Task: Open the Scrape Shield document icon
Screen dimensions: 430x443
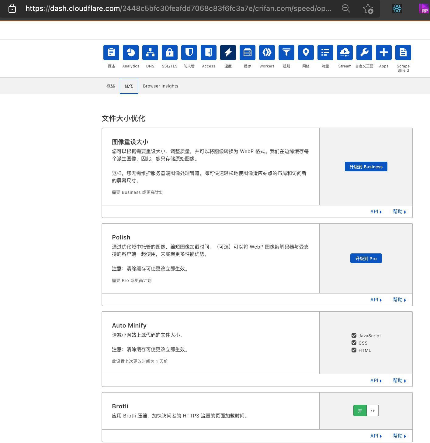Action: pyautogui.click(x=403, y=53)
